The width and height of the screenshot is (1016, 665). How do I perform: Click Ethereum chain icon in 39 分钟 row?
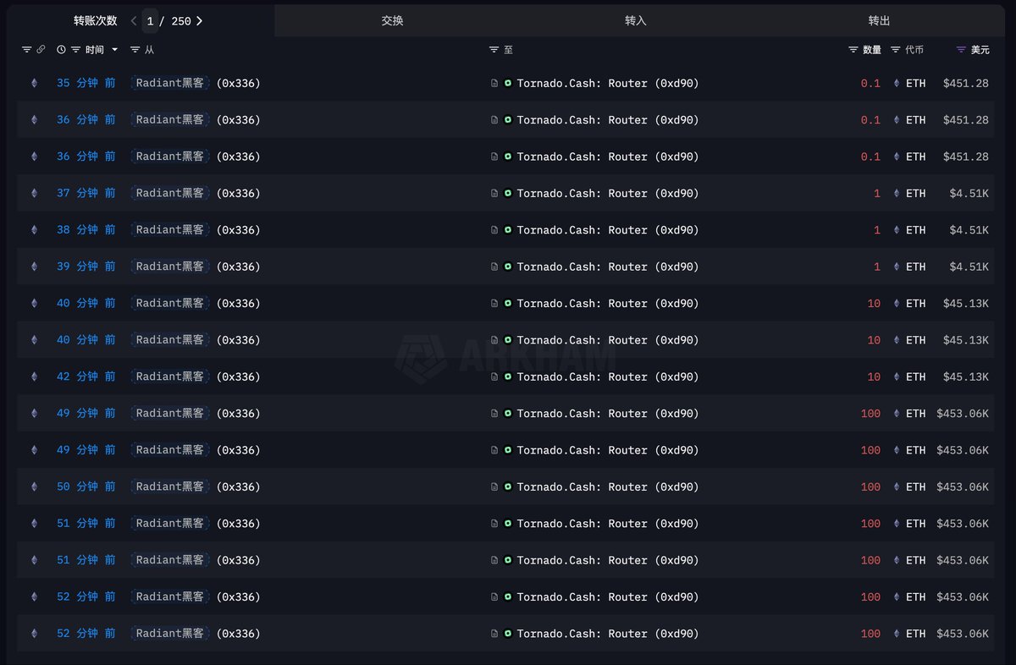coord(35,267)
